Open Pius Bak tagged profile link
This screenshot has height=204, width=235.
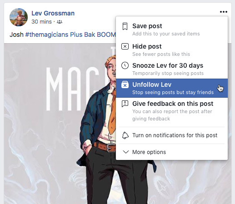(83, 35)
